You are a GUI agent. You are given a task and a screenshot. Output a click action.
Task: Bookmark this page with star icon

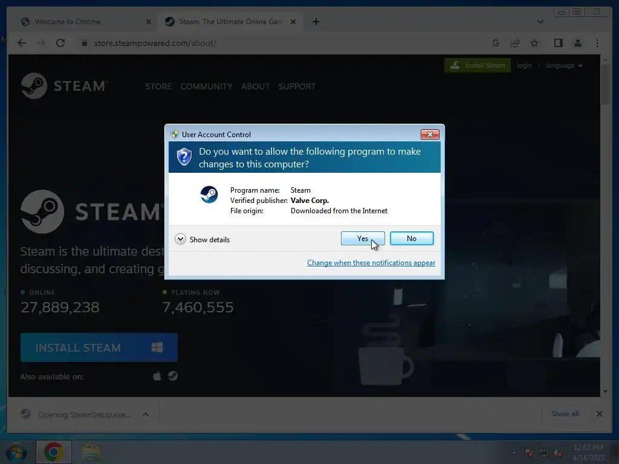point(534,43)
